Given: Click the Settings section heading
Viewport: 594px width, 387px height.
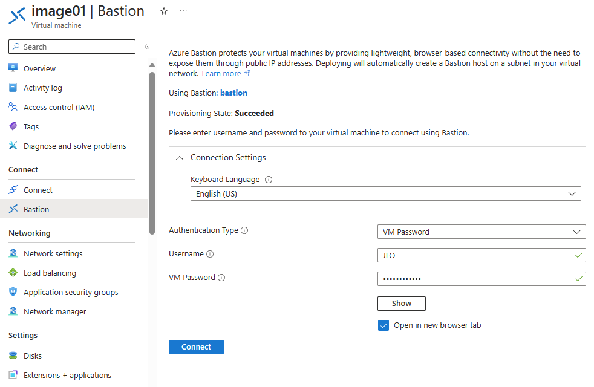Looking at the screenshot, I should point(23,336).
